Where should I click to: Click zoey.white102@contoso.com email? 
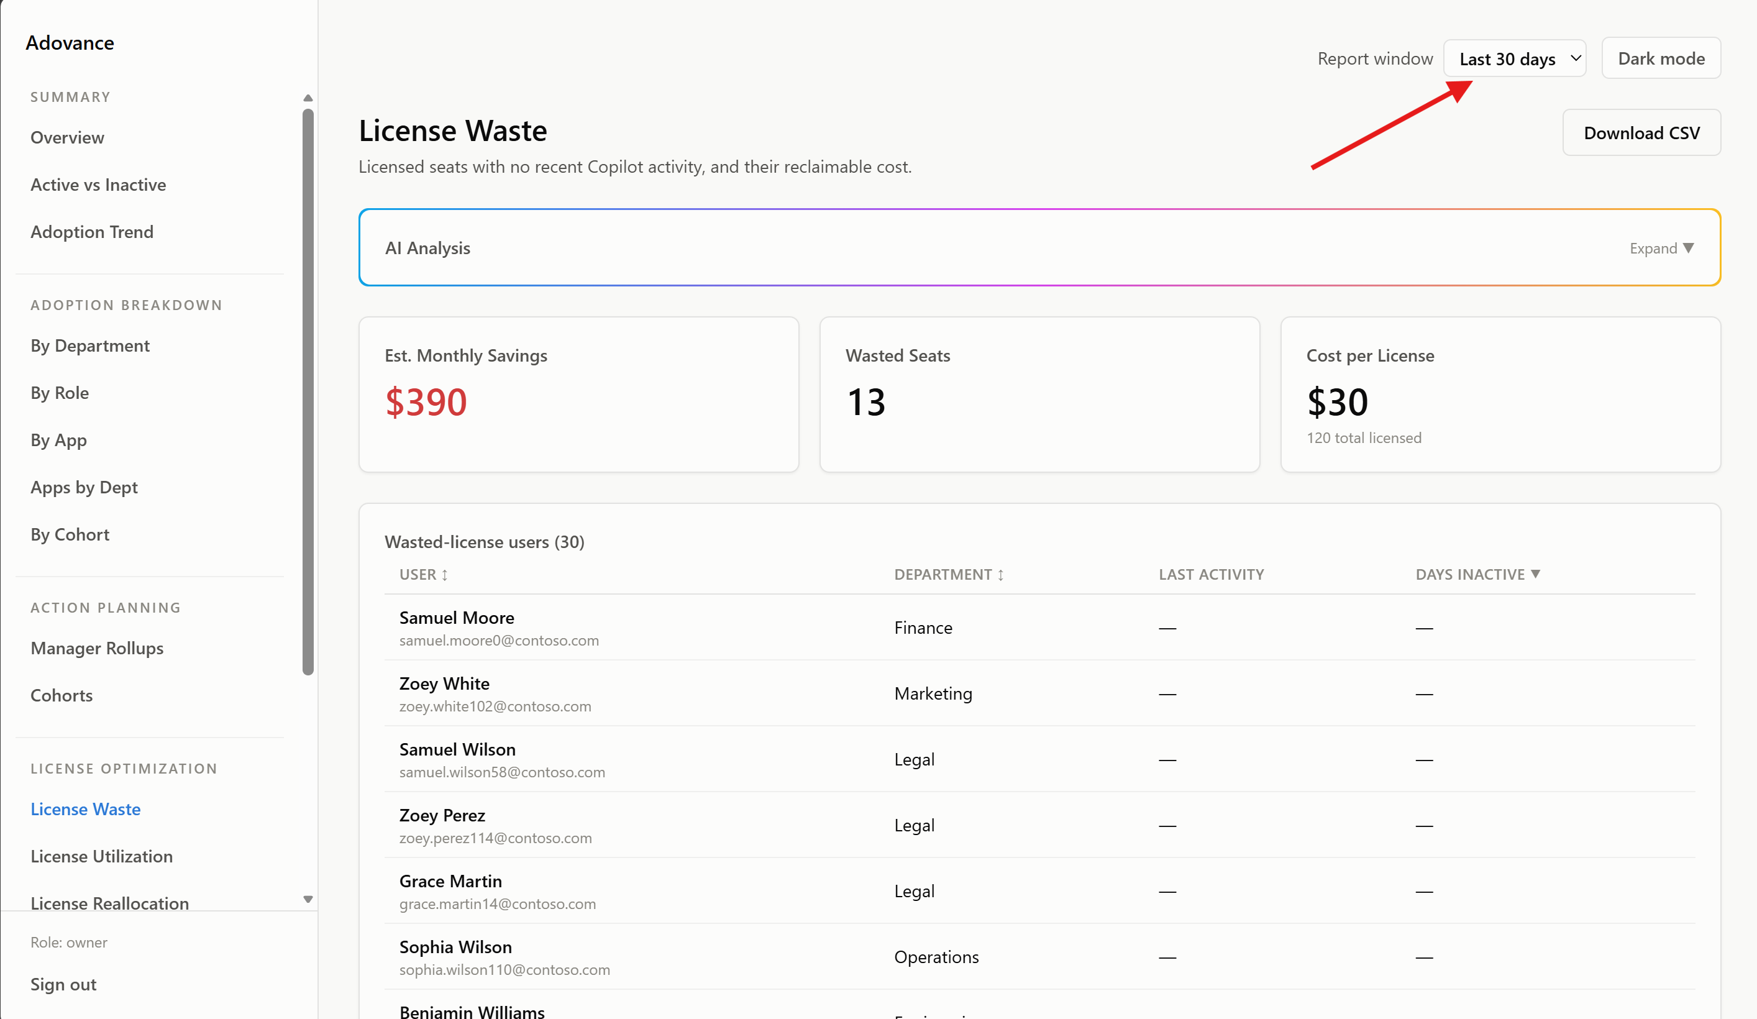[495, 706]
